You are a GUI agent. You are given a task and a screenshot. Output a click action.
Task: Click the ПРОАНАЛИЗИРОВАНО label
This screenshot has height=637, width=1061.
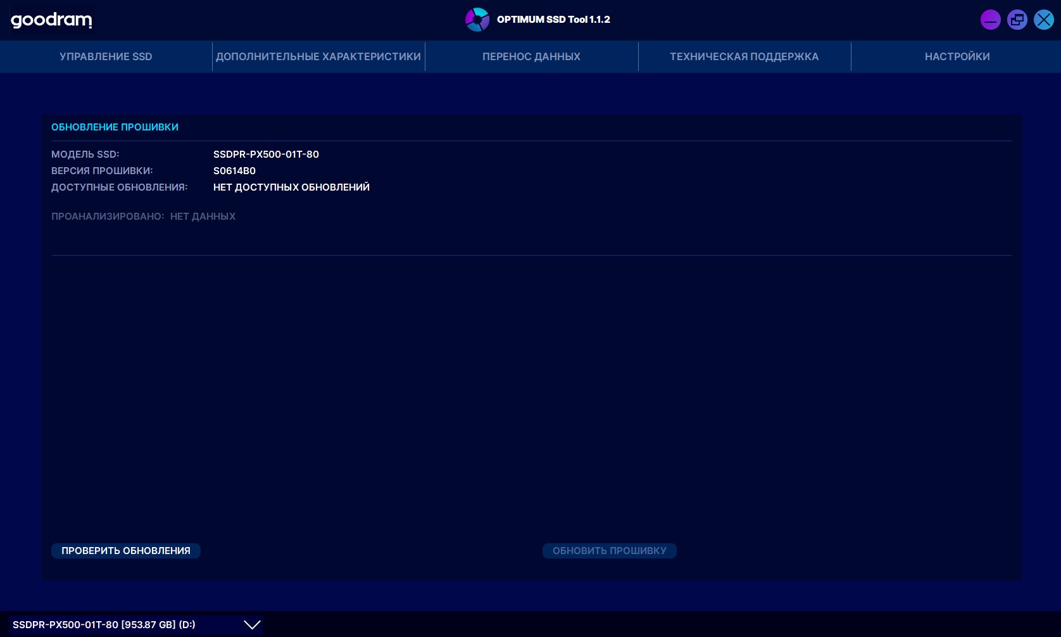(108, 217)
